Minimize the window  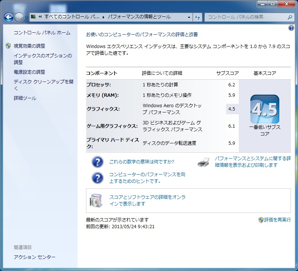(263, 3)
